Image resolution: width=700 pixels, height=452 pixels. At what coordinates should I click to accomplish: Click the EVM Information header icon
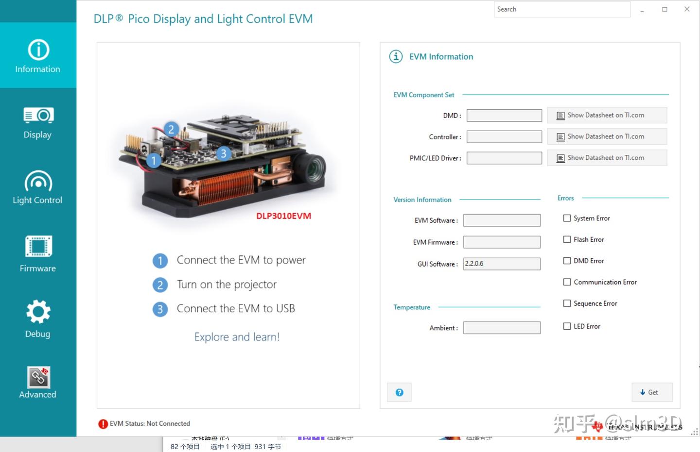pos(396,56)
